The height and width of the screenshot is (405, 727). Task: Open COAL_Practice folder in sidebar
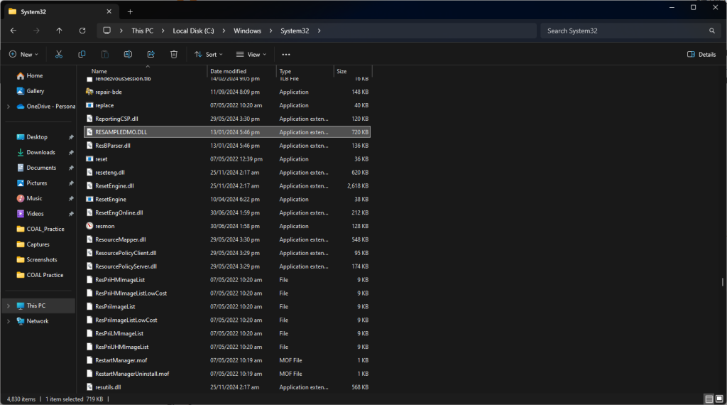40,229
